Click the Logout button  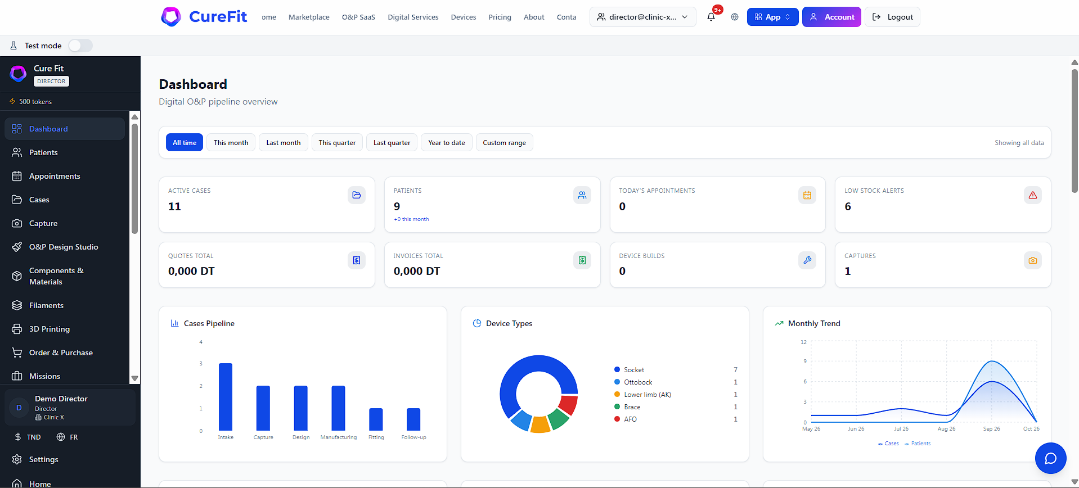[x=892, y=17]
